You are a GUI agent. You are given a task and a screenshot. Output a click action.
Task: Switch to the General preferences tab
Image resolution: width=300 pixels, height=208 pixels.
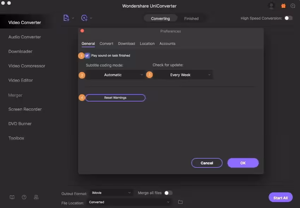(x=88, y=44)
